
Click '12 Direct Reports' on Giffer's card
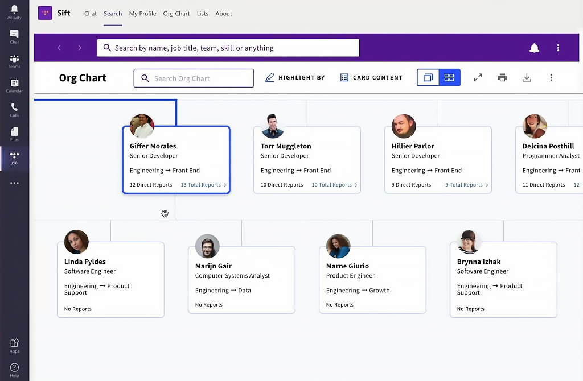(150, 185)
